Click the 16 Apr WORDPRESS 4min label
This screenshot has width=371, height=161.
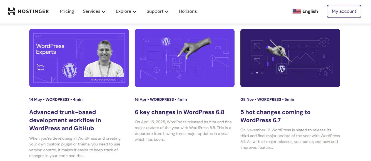[161, 99]
